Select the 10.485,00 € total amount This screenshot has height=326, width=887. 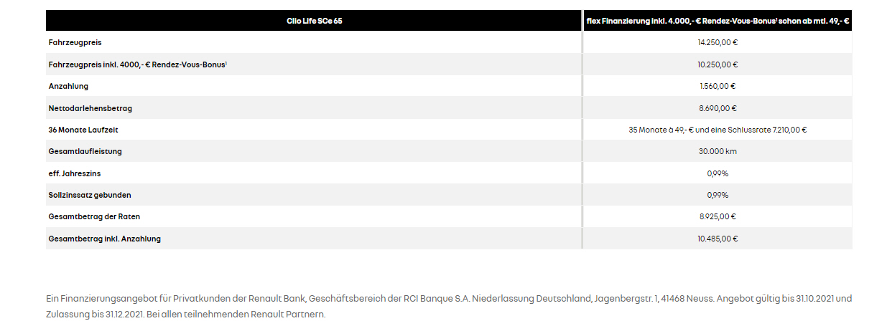pos(718,239)
